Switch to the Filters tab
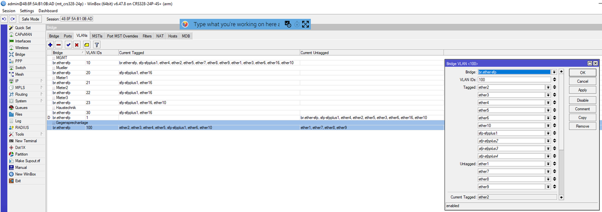Image resolution: width=602 pixels, height=212 pixels. (147, 36)
